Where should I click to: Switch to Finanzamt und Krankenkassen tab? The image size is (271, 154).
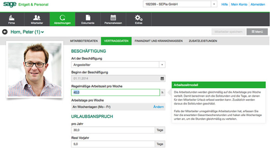point(159,41)
